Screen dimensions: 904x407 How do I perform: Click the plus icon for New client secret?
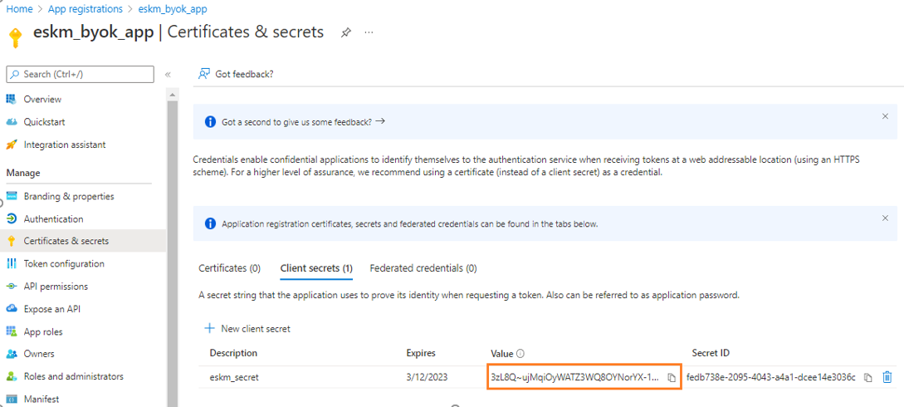tap(210, 329)
